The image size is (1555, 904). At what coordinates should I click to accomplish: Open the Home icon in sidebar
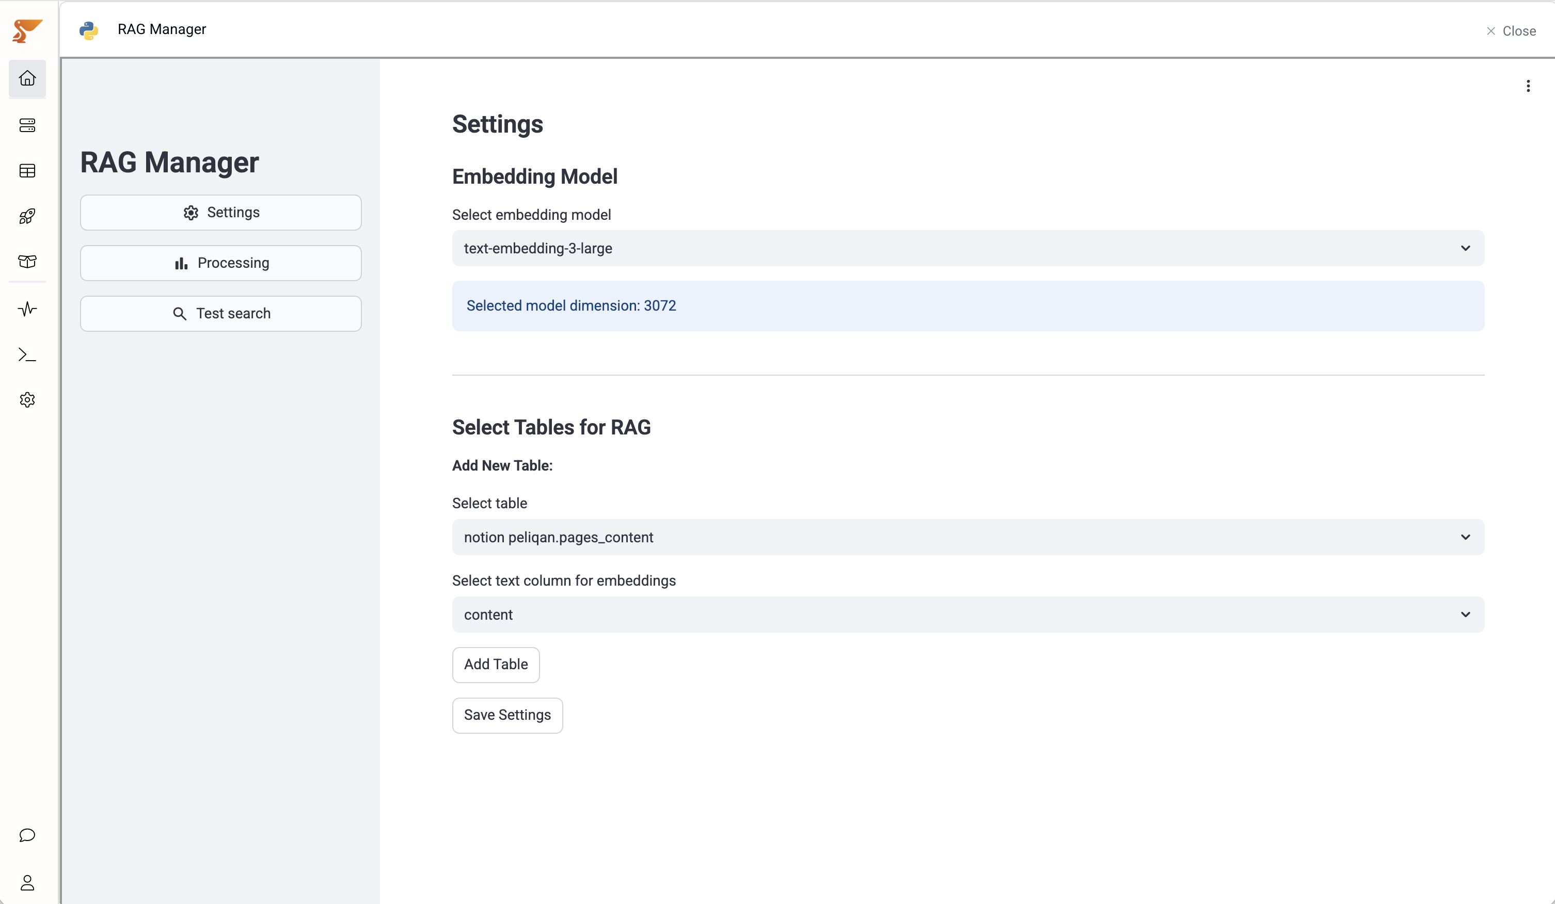pyautogui.click(x=27, y=78)
